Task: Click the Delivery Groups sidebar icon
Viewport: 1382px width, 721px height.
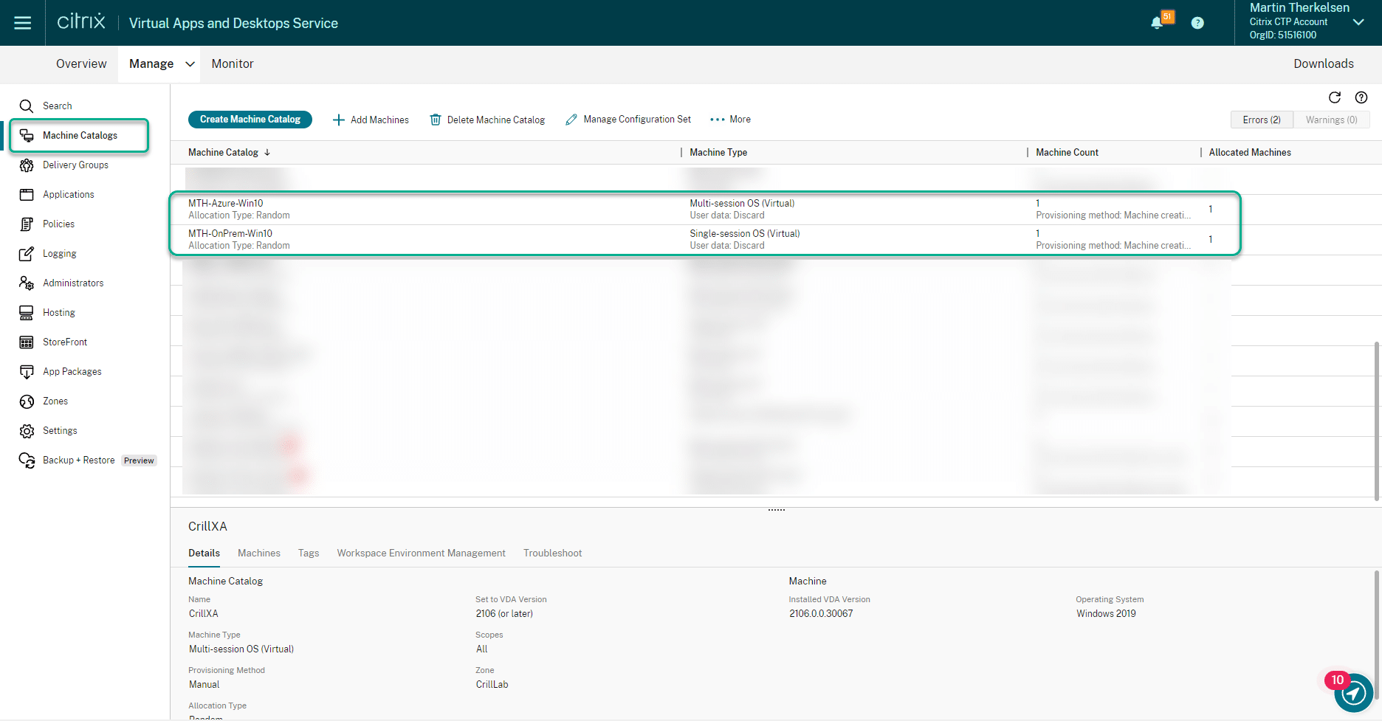Action: [27, 165]
